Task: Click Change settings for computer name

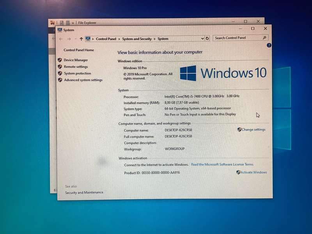Action: (253, 129)
